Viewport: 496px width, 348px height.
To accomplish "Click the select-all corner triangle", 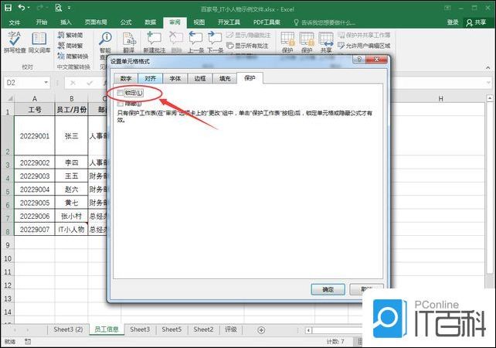I will 9,98.
